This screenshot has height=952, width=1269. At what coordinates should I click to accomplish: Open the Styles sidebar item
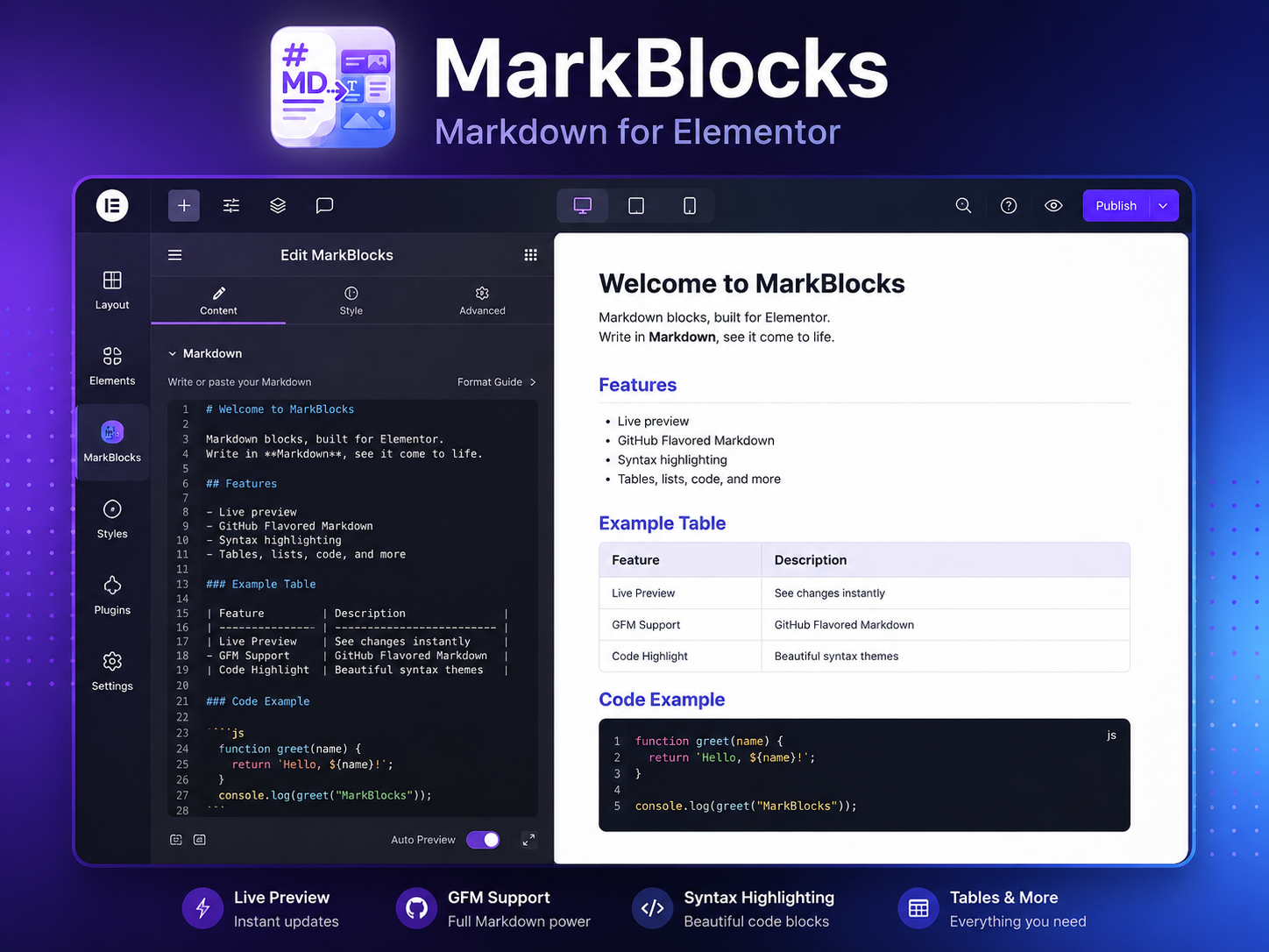(x=112, y=519)
